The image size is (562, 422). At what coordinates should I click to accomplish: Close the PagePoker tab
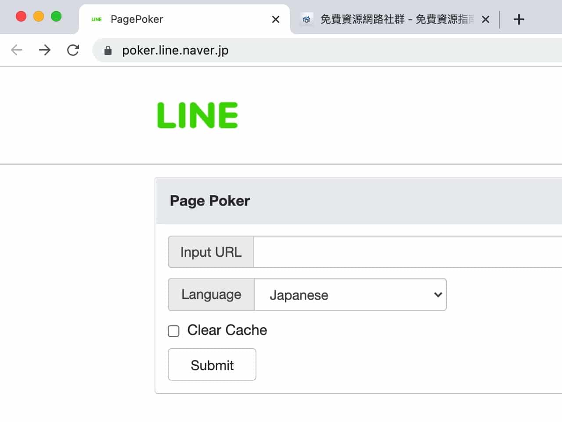[x=276, y=19]
